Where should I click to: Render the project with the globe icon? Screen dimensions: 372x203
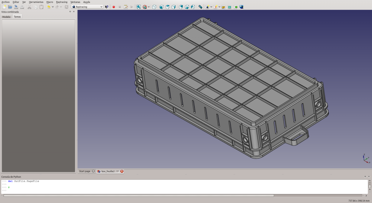pyautogui.click(x=242, y=7)
